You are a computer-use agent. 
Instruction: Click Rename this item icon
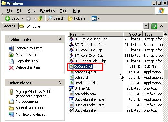tap(11, 48)
